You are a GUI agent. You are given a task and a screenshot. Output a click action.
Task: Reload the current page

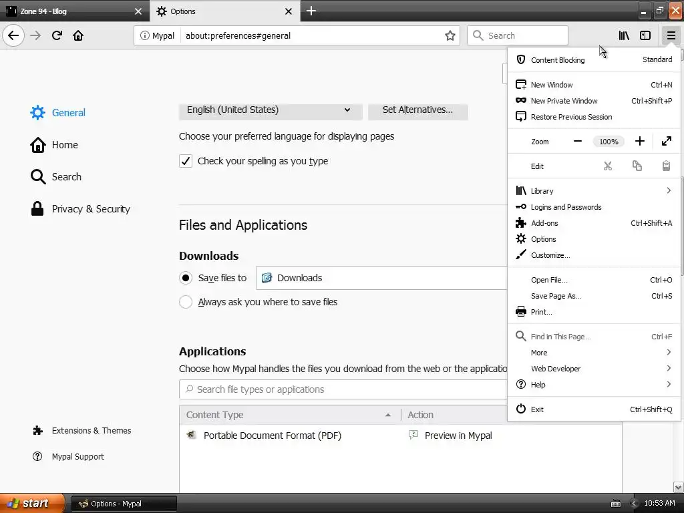click(x=57, y=35)
